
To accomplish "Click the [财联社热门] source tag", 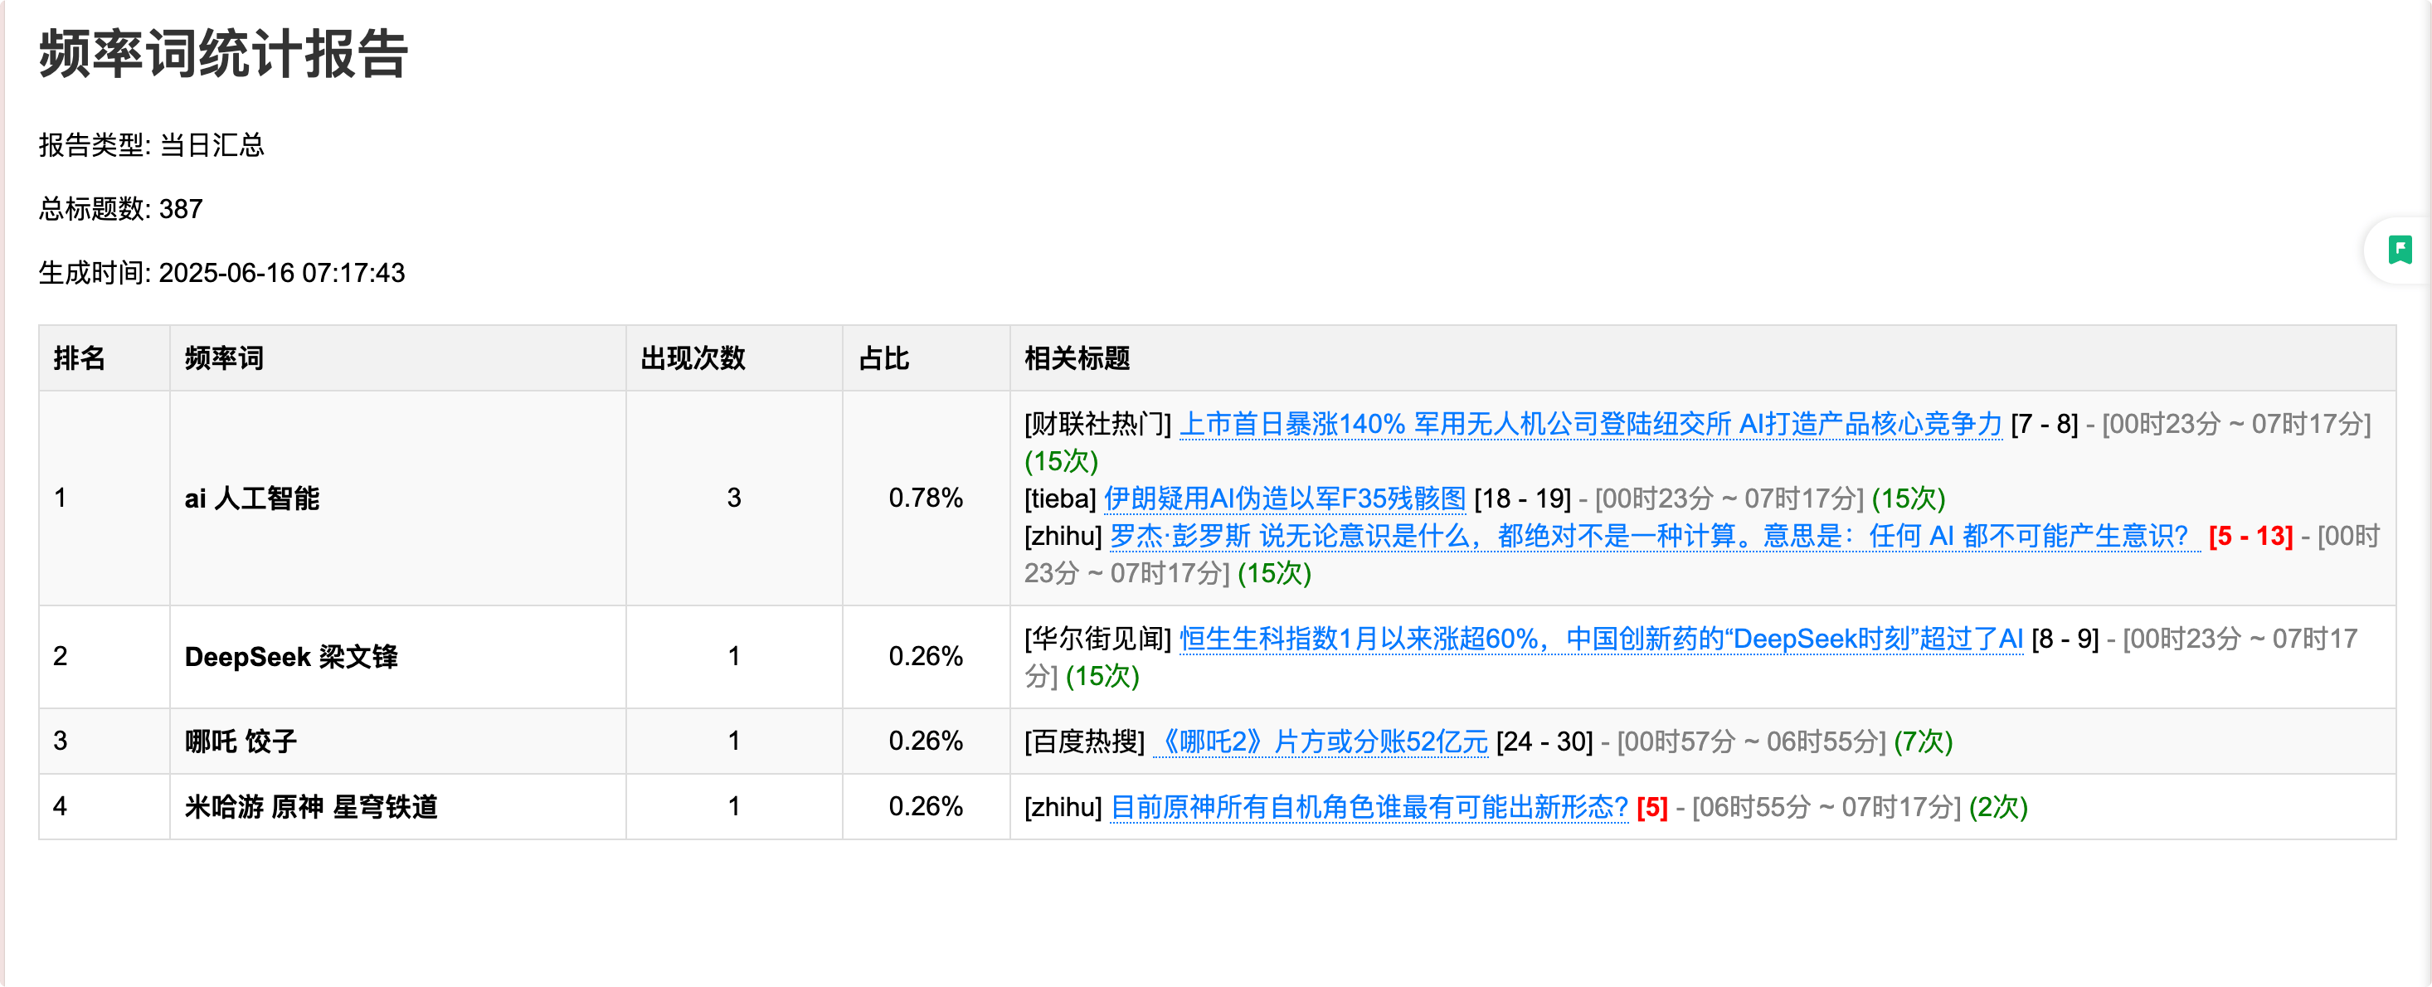I will point(1098,424).
